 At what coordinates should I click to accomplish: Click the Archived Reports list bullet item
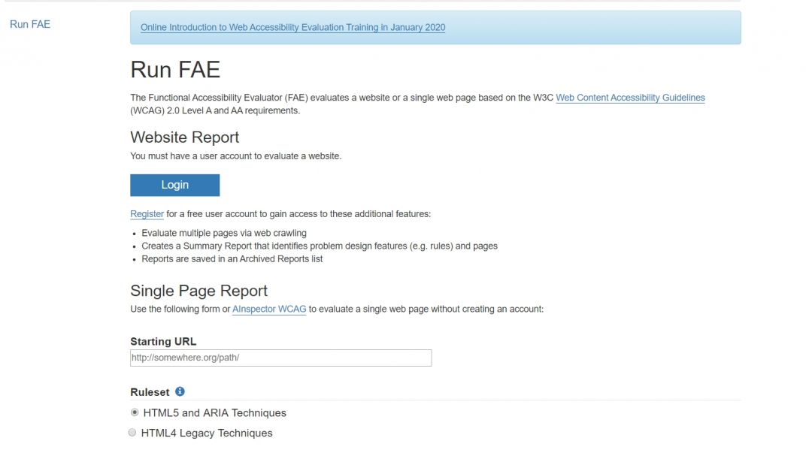pyautogui.click(x=232, y=259)
